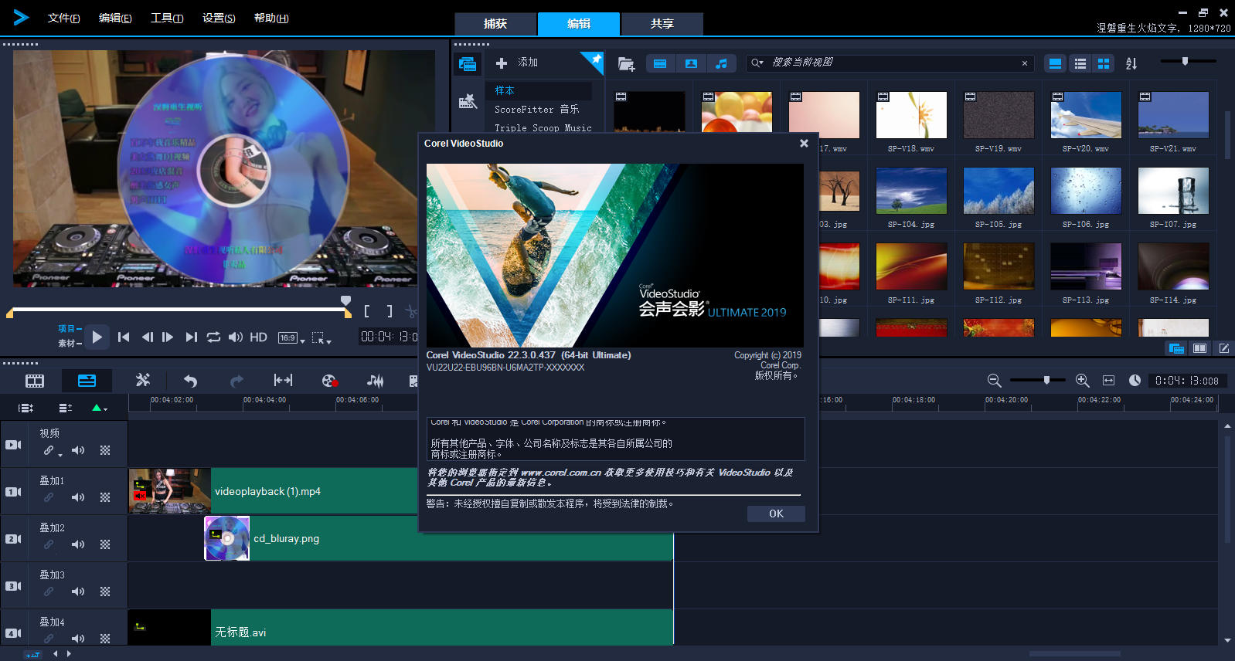Step to the next frame
The height and width of the screenshot is (661, 1235).
[168, 337]
